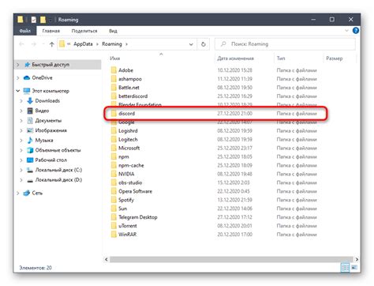This screenshot has height=286, width=374.
Task: Select Быстрый доступ in the sidebar
Action: [50, 65]
